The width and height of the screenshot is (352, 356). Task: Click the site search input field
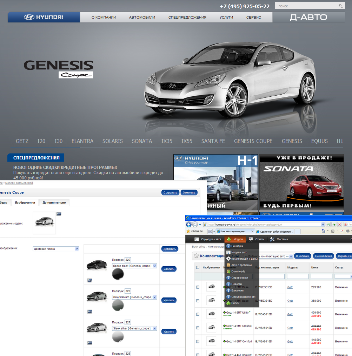[306, 6]
